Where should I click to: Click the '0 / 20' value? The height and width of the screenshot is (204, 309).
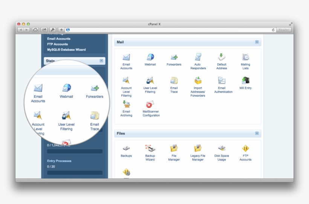pyautogui.click(x=51, y=167)
